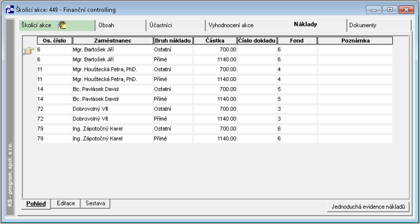Open the Dokumenty tab
The image size is (420, 224).
(379, 25)
